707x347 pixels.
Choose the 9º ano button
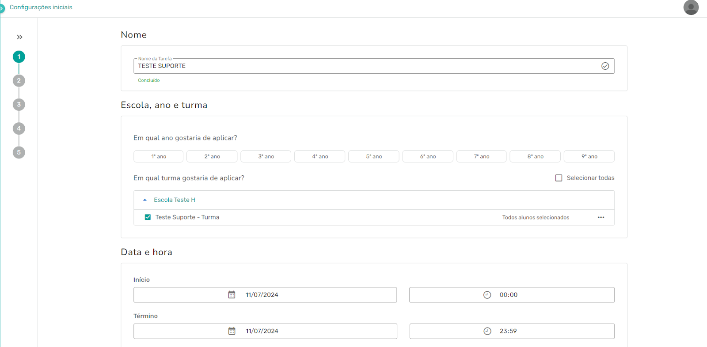pyautogui.click(x=589, y=156)
